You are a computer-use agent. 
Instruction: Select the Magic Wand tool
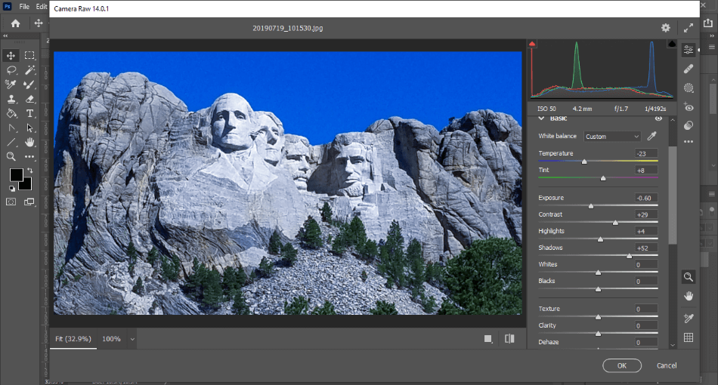click(29, 70)
